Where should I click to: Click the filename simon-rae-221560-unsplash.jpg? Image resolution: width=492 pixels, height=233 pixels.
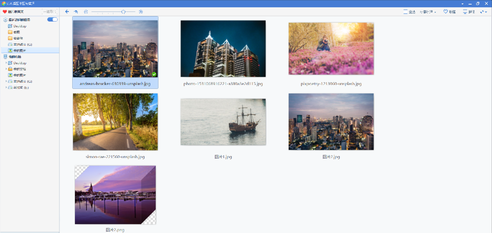tap(115, 156)
